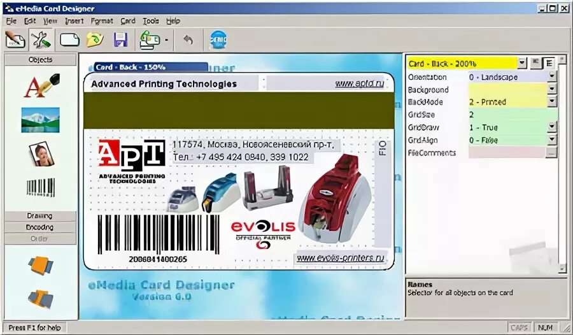Open the BackMode value dropdown
573x335 pixels.
tap(552, 101)
